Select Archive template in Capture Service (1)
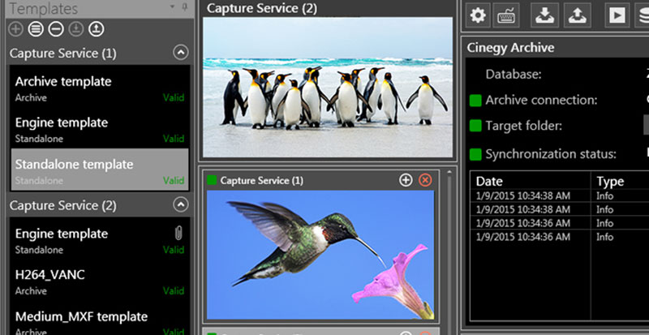The image size is (649, 335). pyautogui.click(x=99, y=87)
